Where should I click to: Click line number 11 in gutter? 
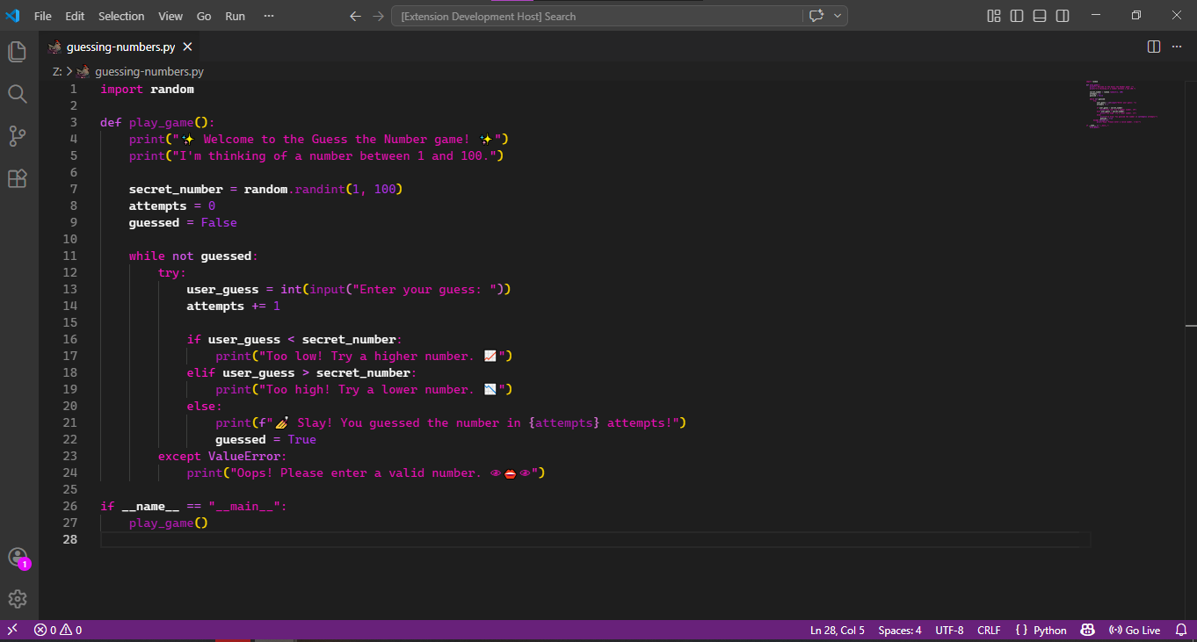point(69,256)
